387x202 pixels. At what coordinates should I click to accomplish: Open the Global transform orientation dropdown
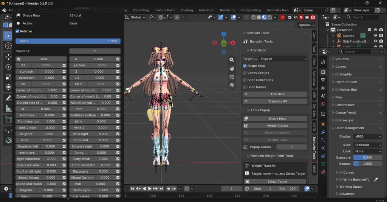(x=135, y=17)
